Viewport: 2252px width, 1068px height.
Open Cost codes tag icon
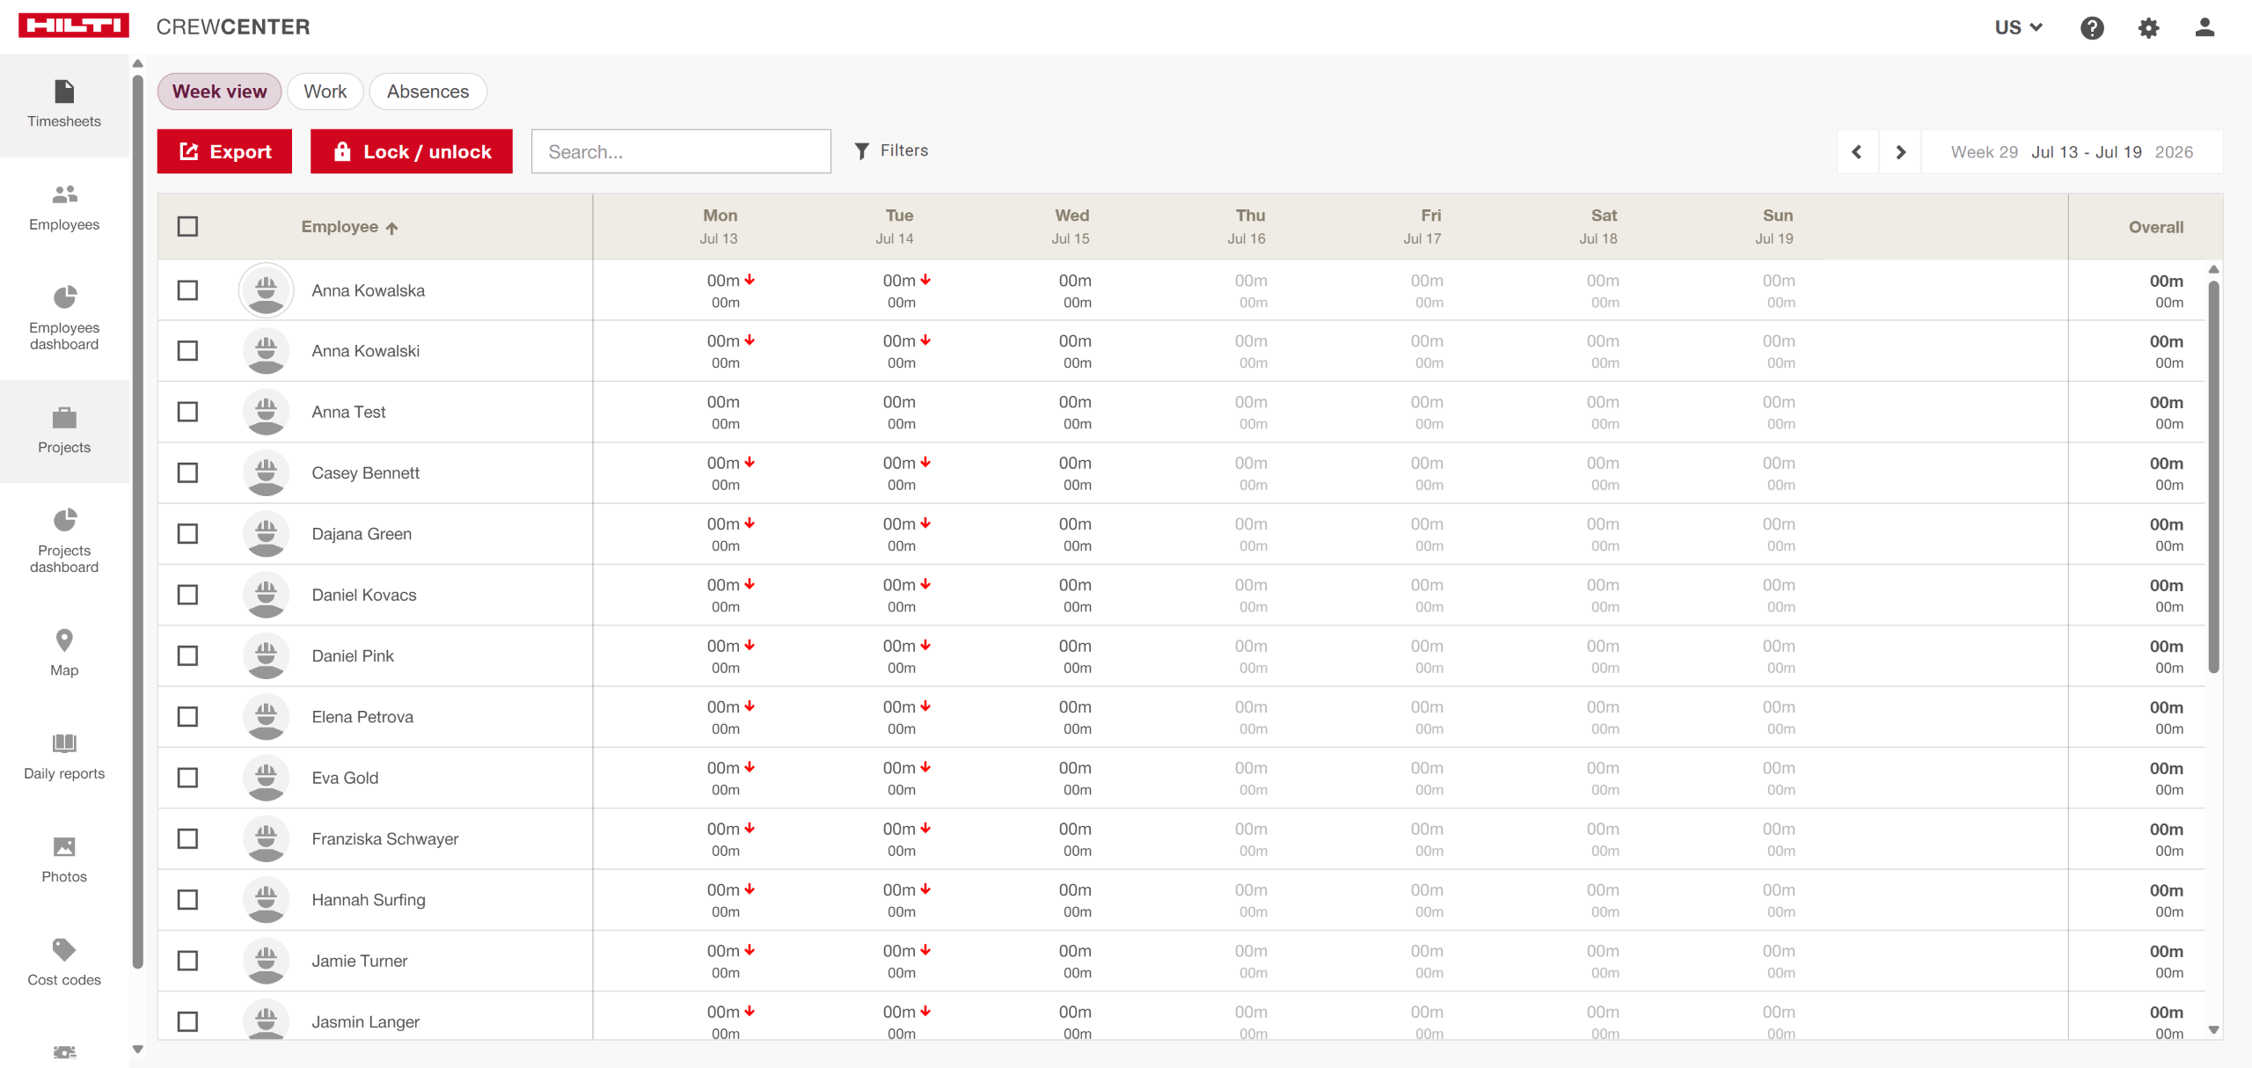coord(64,949)
